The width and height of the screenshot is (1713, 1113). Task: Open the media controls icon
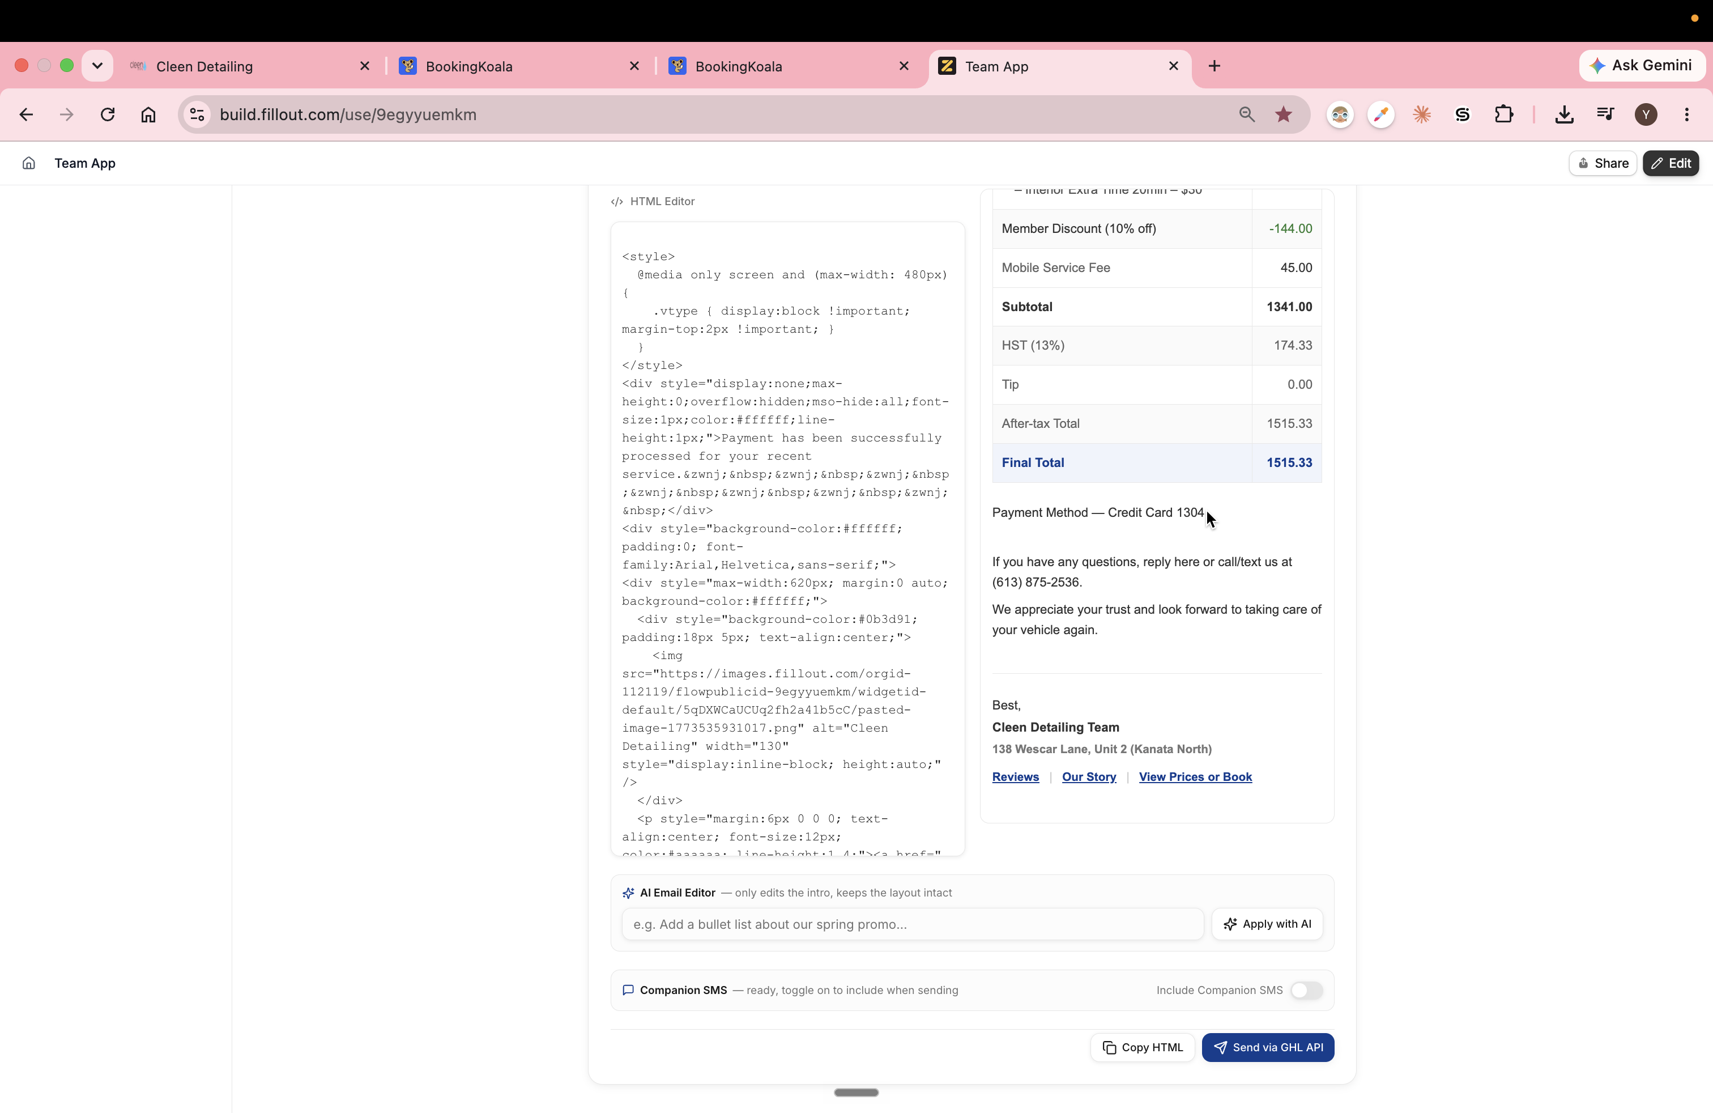[x=1605, y=114]
